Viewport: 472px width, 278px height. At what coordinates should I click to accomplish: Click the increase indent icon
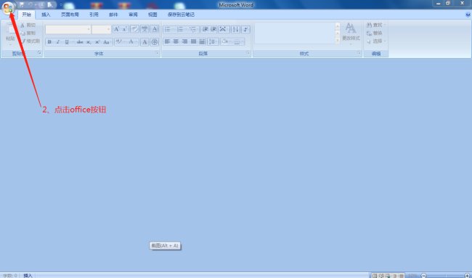[213, 29]
